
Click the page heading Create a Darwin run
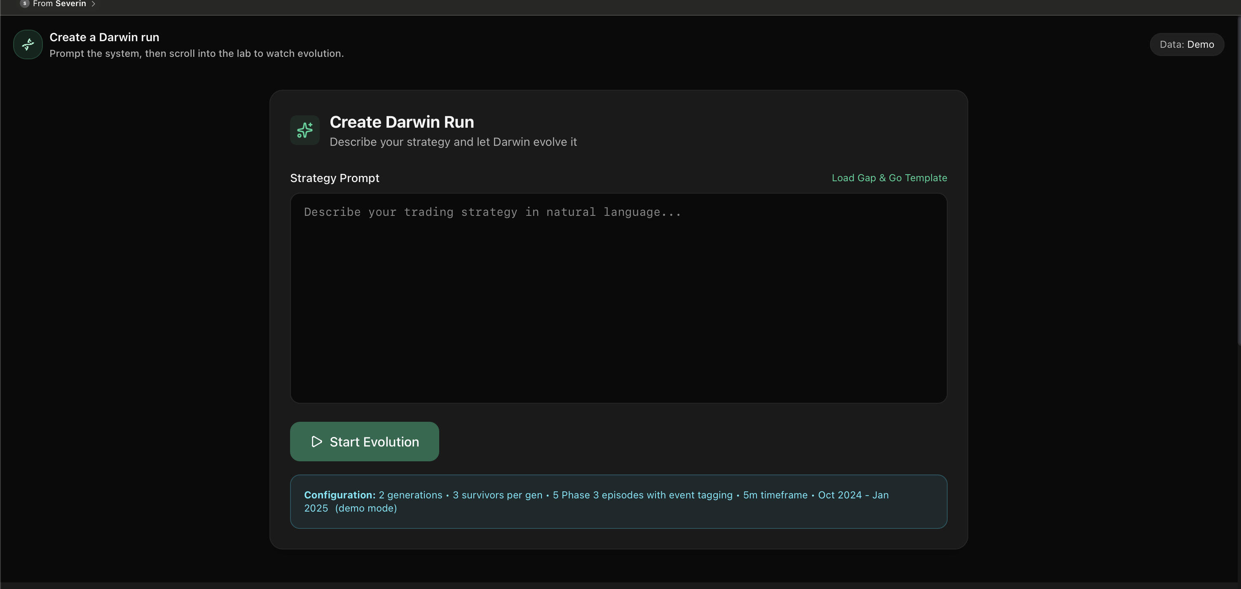coord(104,37)
